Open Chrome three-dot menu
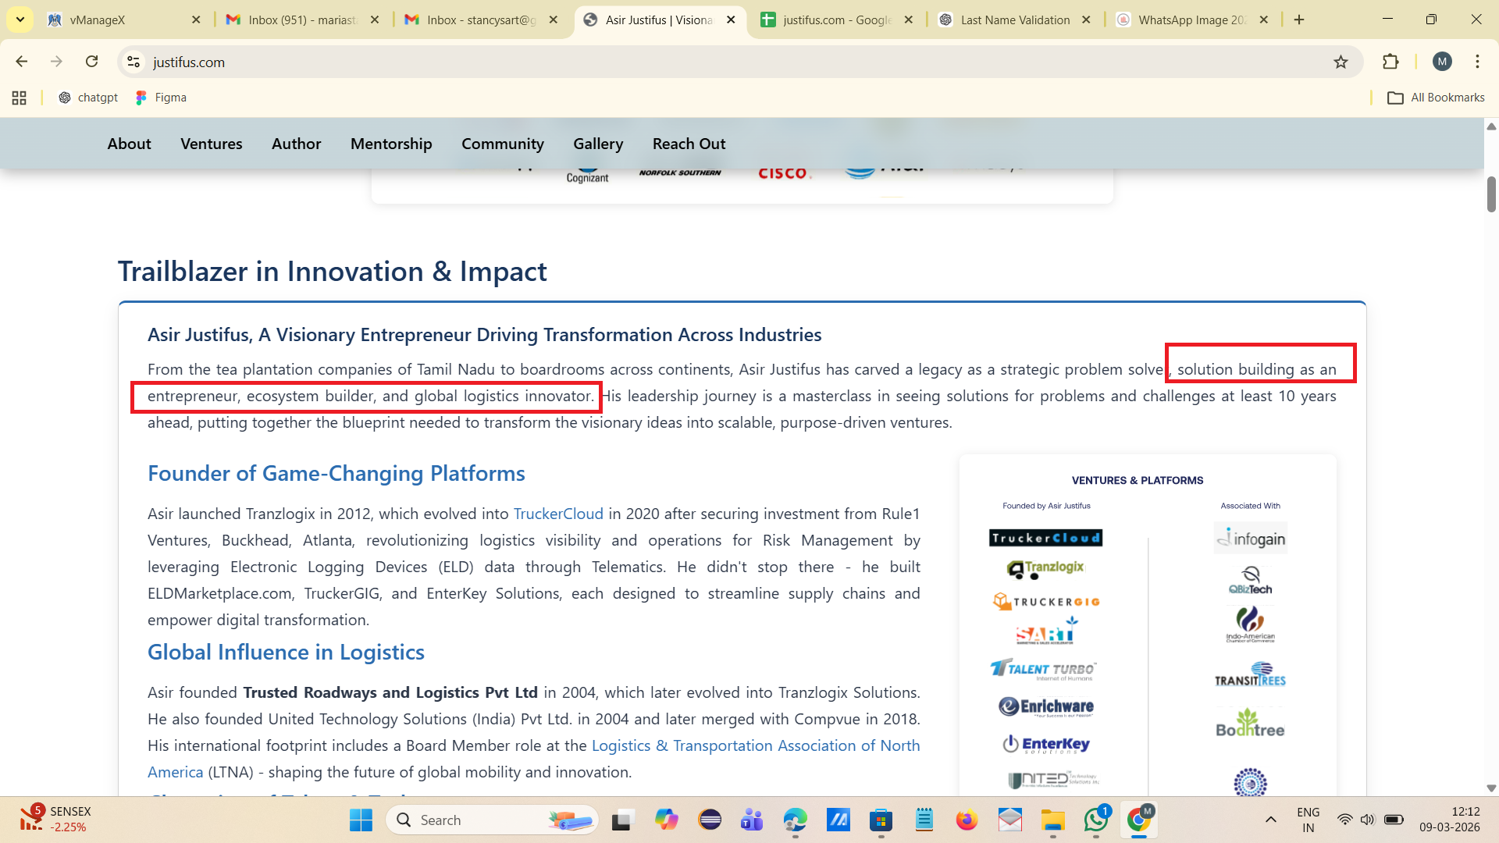Viewport: 1499px width, 843px height. pos(1477,62)
